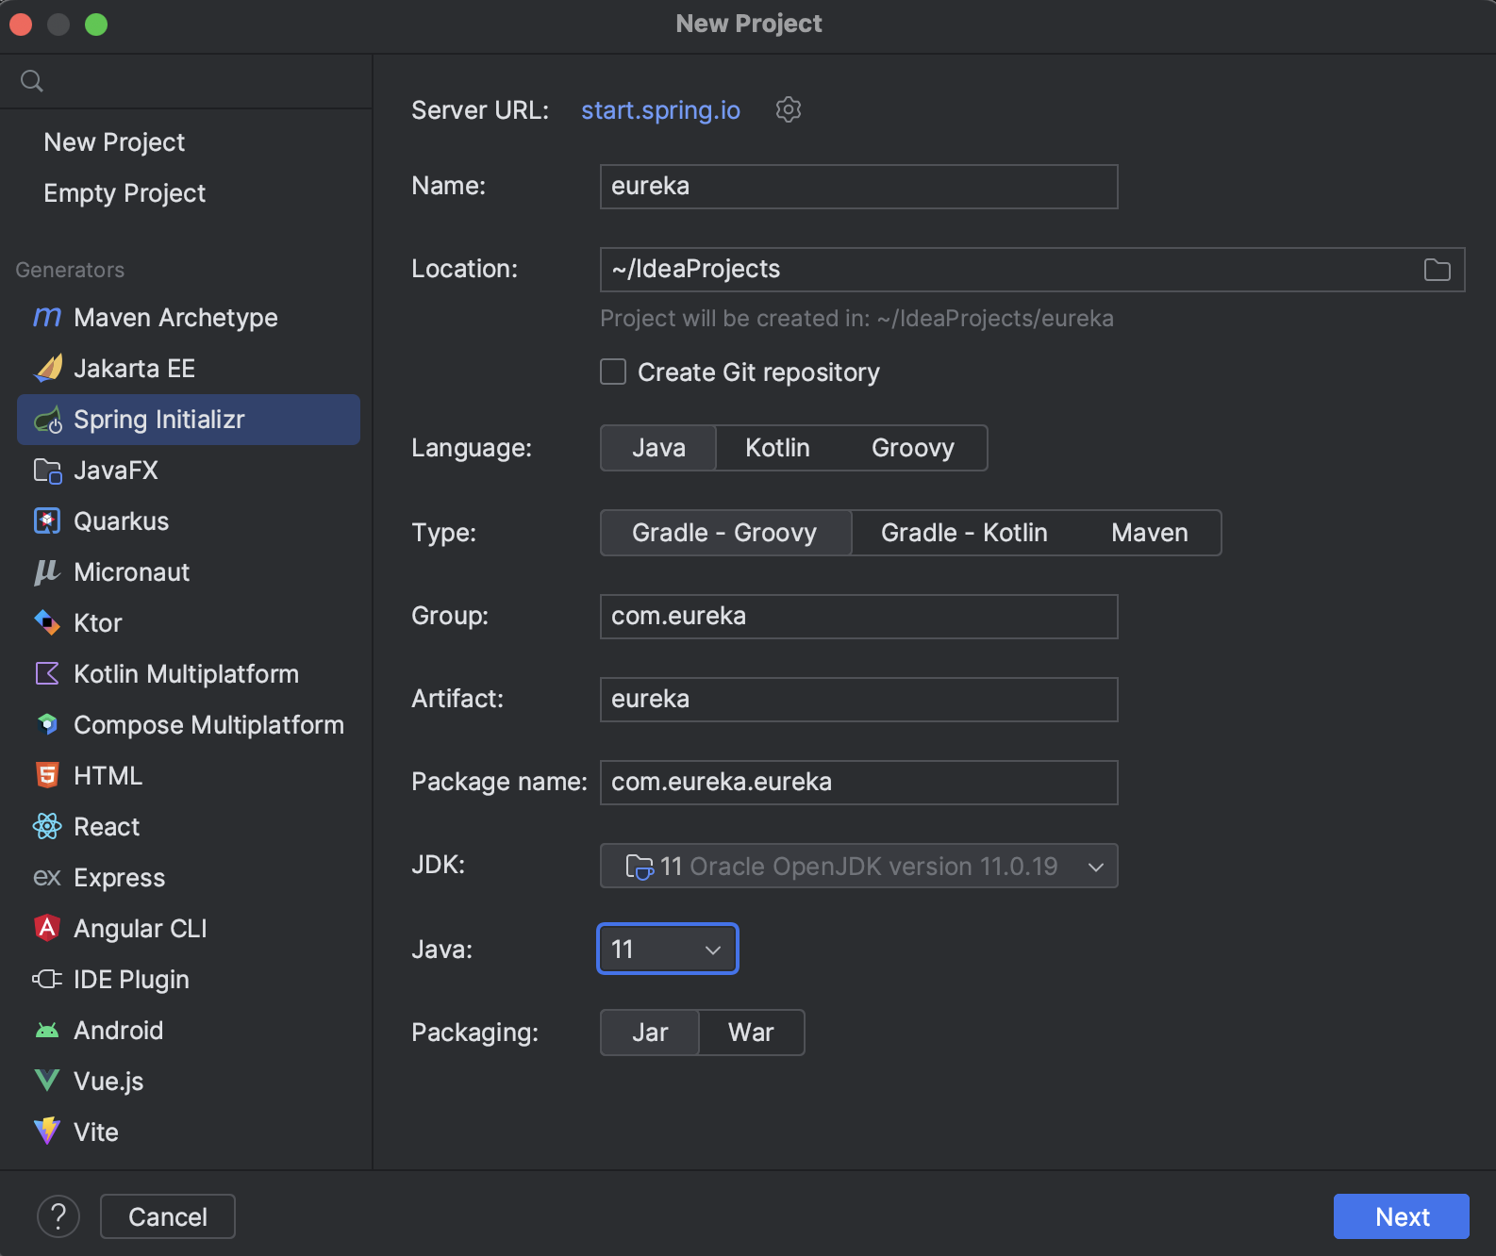
Task: Click the Android robot icon
Action: (47, 1031)
